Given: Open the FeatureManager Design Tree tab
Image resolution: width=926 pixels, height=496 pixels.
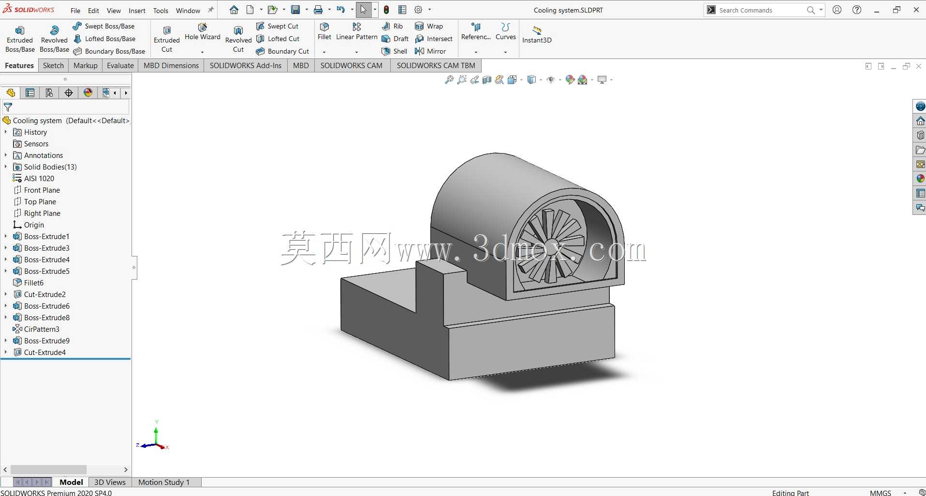Looking at the screenshot, I should click(11, 93).
